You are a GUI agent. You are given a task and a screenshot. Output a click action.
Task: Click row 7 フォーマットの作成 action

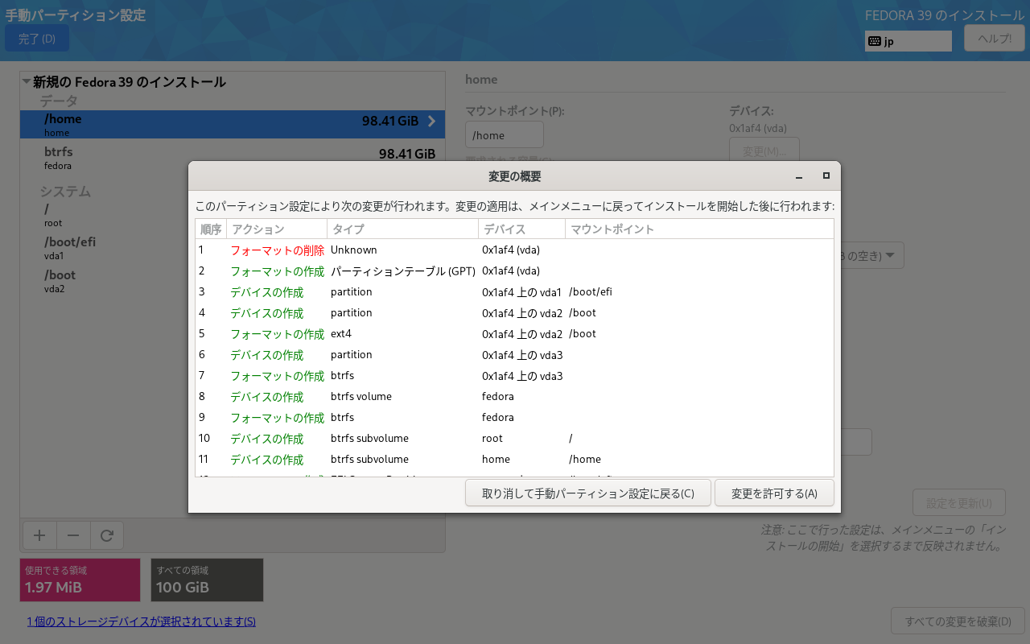click(x=278, y=376)
